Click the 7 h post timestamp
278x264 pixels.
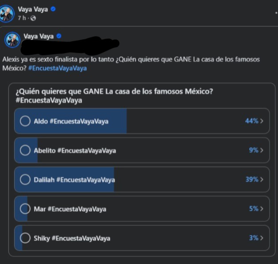coord(22,18)
